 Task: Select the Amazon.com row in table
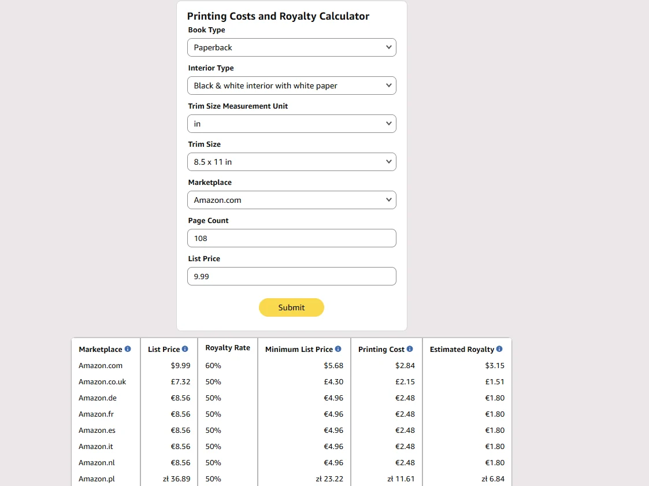291,366
